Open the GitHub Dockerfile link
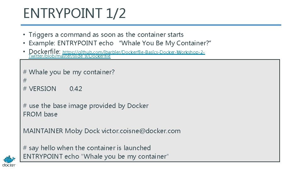The width and height of the screenshot is (302, 170). tap(134, 52)
